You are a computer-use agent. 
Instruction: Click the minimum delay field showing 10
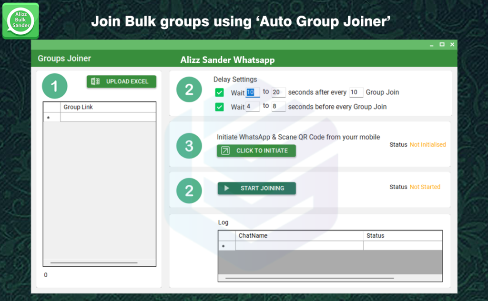click(253, 92)
